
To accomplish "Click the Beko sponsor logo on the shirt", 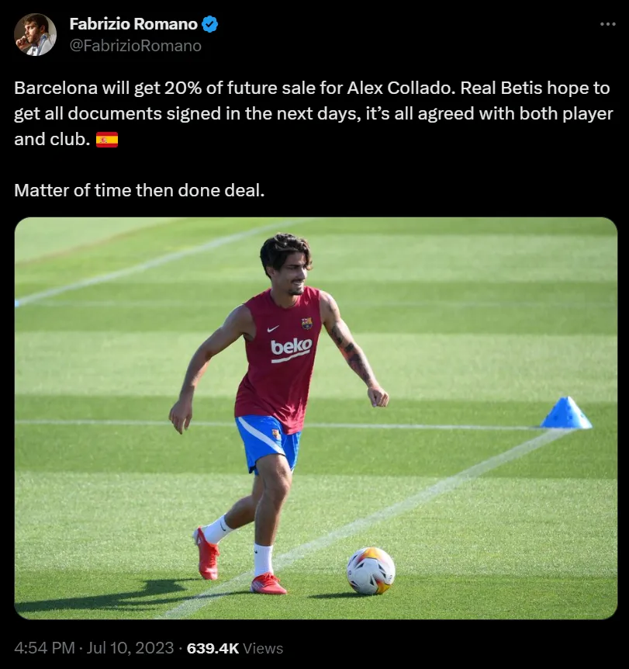I will 292,348.
